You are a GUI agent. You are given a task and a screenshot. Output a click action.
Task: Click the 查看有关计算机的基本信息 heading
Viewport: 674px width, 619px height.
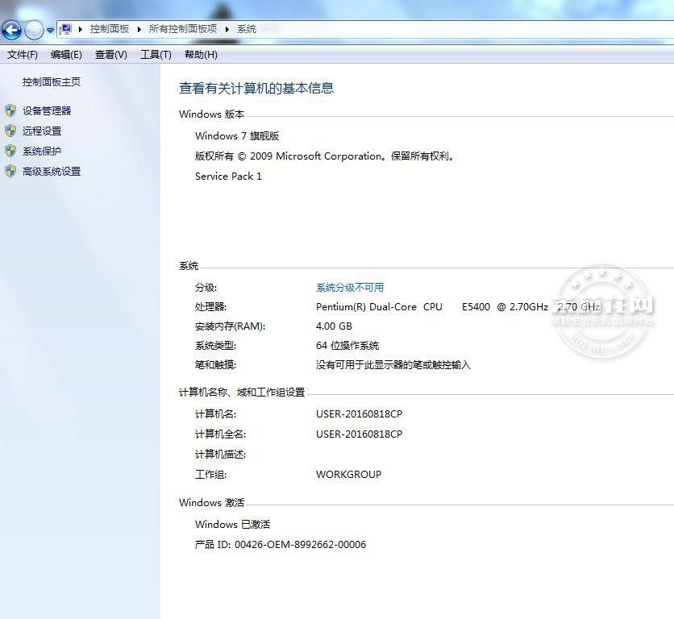pos(256,88)
